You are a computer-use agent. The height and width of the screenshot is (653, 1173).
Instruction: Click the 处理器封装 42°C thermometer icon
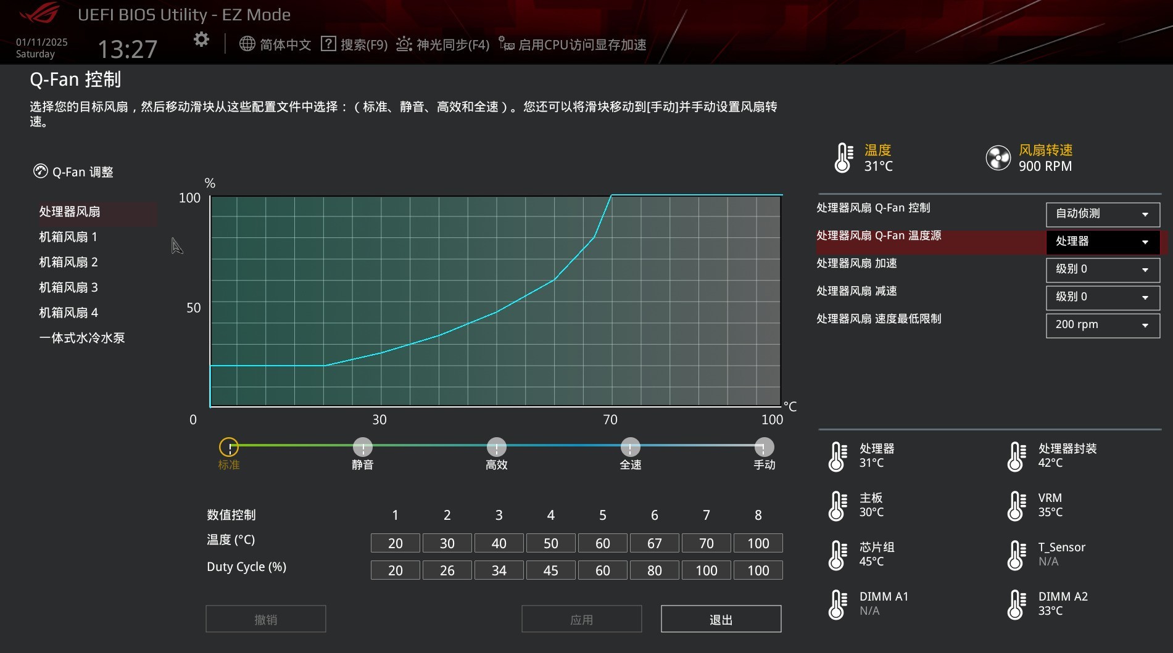[x=1016, y=456]
